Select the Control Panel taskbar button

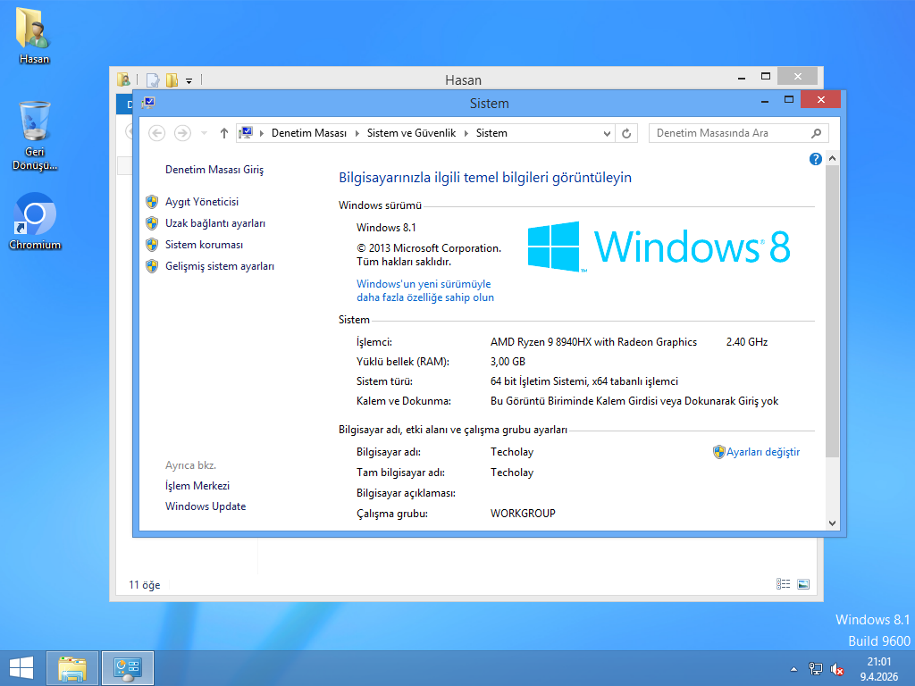pos(127,668)
